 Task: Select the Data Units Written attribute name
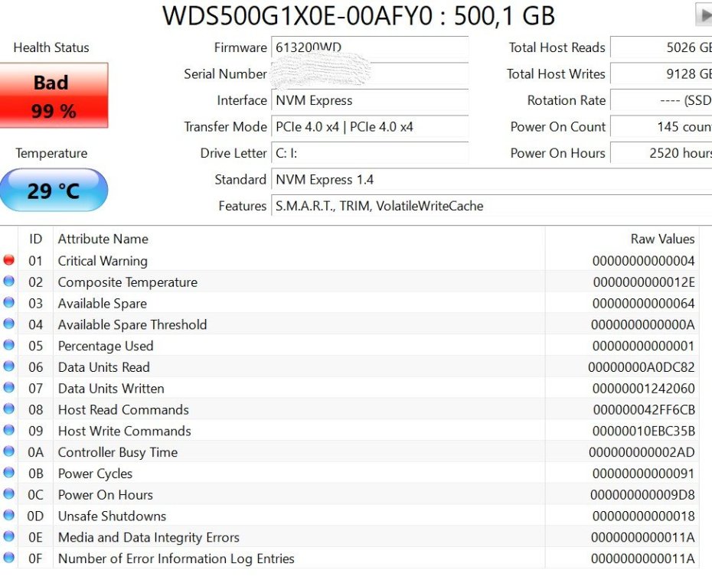click(111, 389)
